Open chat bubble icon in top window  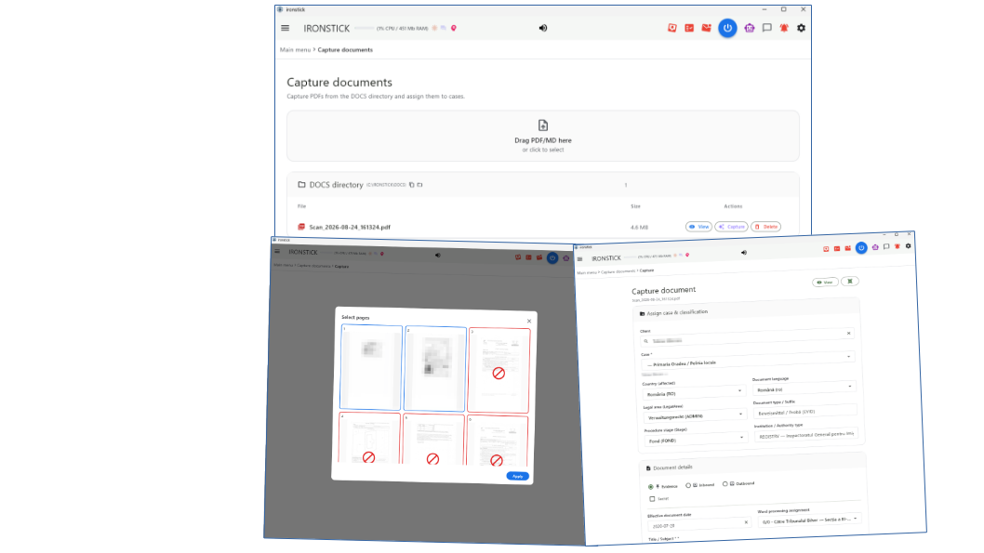(767, 28)
